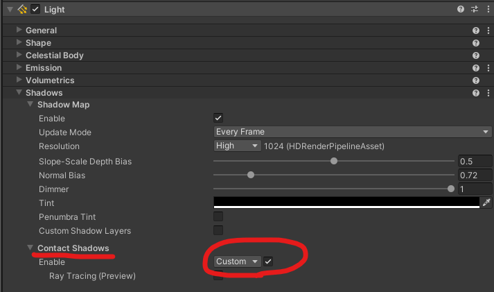Open the Shadows section more options menu
Image resolution: width=494 pixels, height=292 pixels.
(x=488, y=93)
